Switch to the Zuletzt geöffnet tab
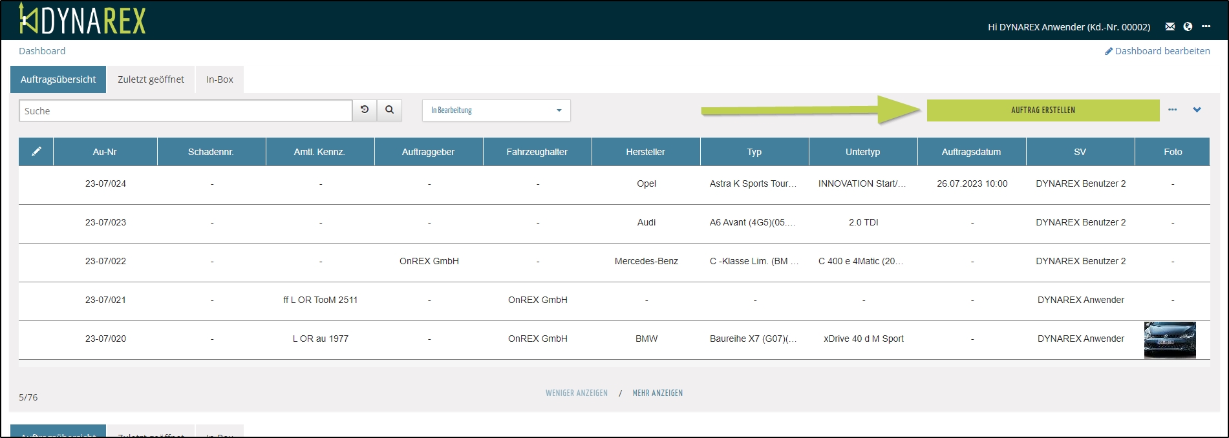Viewport: 1229px width, 438px height. point(151,79)
